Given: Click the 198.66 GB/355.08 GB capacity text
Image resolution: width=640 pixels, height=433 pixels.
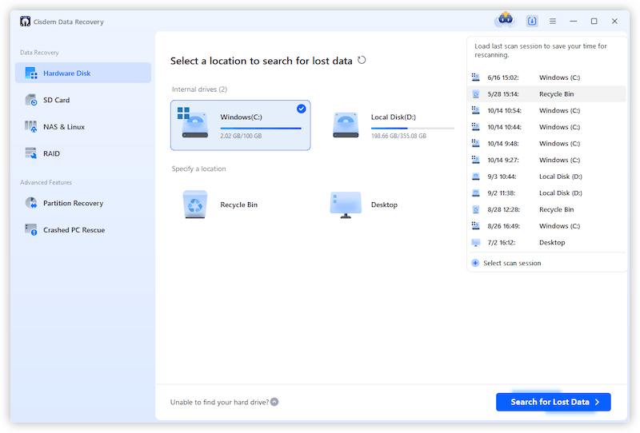Looking at the screenshot, I should (398, 136).
